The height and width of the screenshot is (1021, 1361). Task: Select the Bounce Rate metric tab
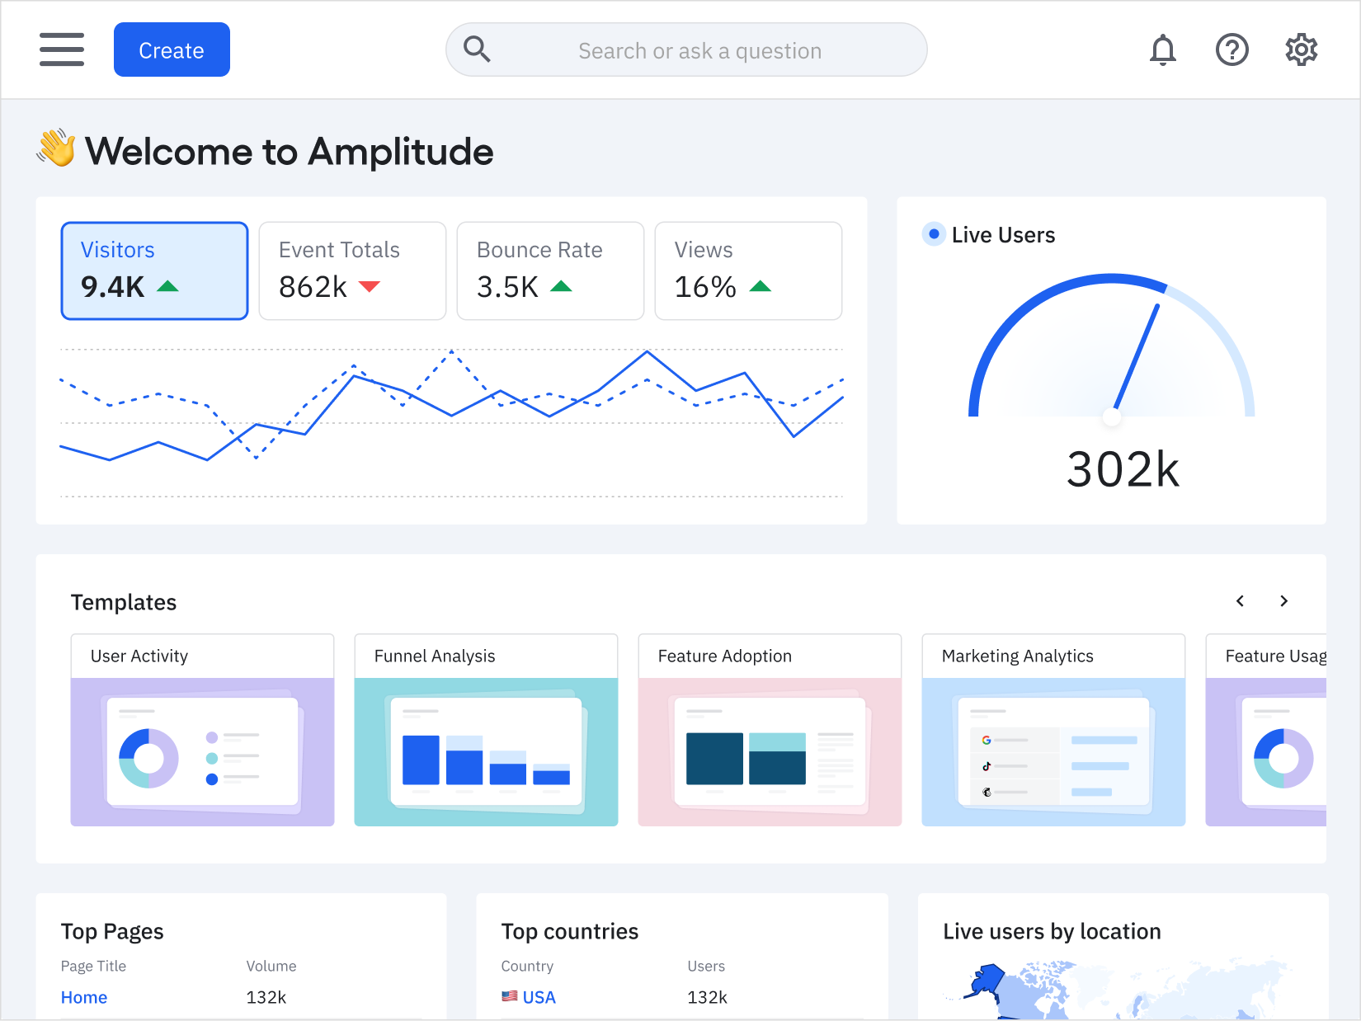pos(550,271)
